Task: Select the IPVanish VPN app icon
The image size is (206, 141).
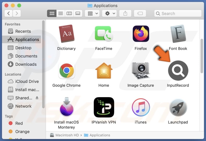Action: point(104,107)
